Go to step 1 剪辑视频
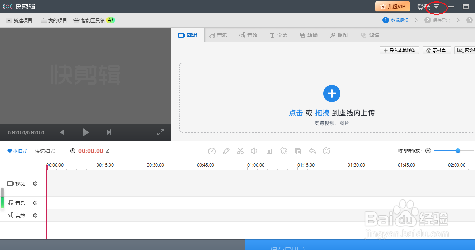 395,20
